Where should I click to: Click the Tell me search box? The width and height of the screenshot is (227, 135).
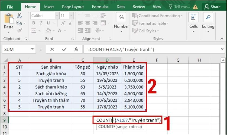179,7
